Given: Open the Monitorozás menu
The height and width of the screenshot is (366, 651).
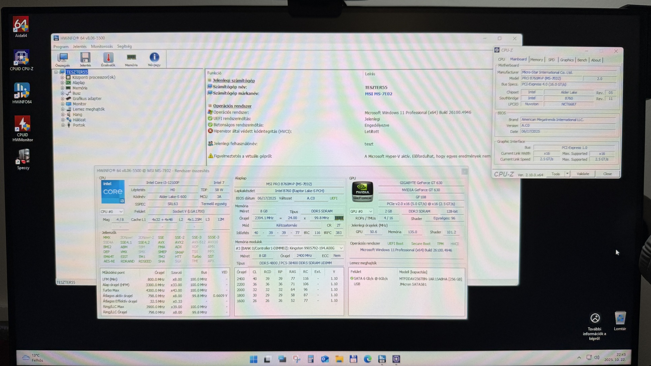Looking at the screenshot, I should tap(102, 47).
